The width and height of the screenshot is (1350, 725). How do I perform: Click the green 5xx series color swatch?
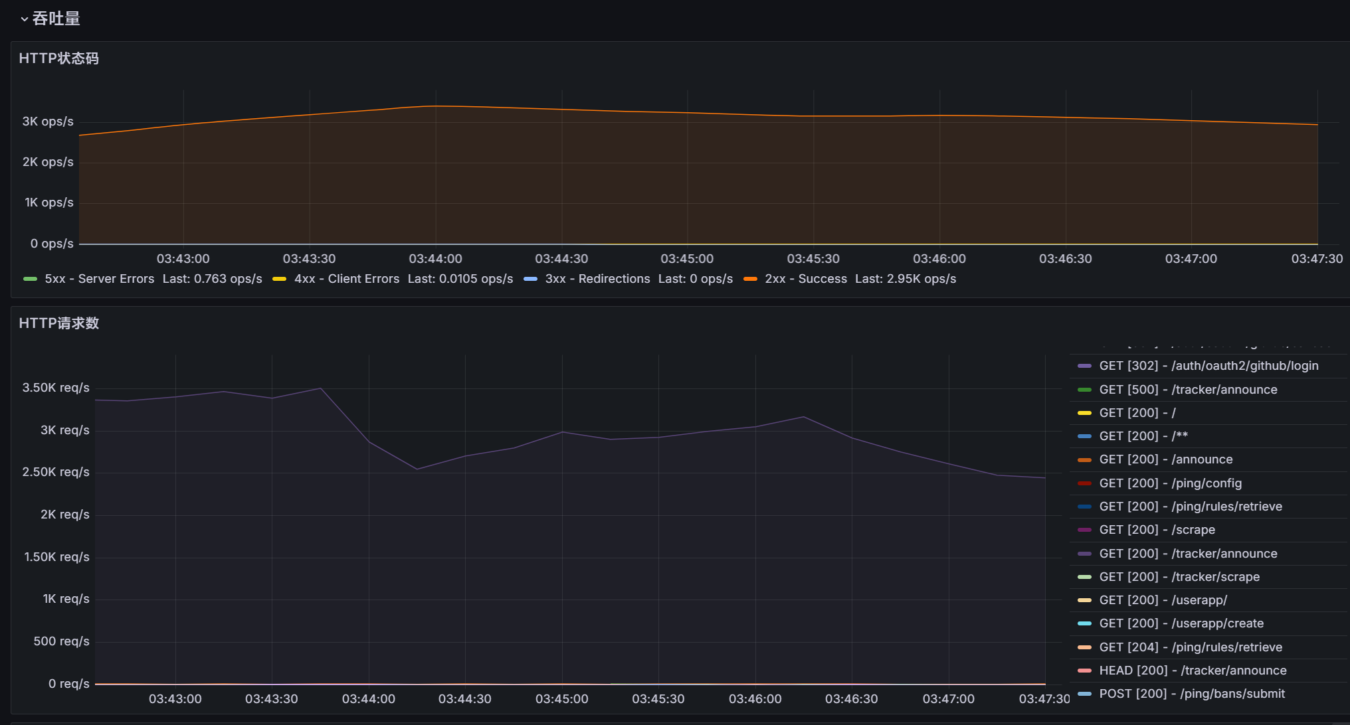30,279
